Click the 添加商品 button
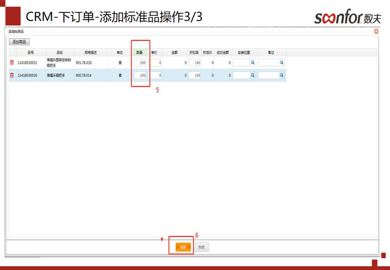 (19, 42)
